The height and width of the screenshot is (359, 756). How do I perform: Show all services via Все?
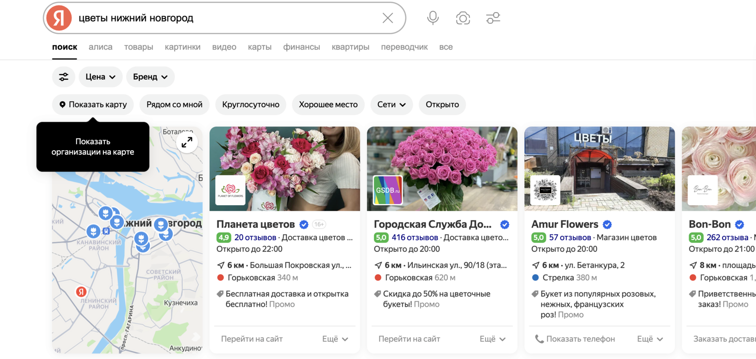tap(446, 47)
